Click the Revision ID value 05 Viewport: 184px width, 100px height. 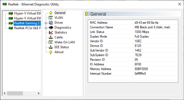(136, 60)
